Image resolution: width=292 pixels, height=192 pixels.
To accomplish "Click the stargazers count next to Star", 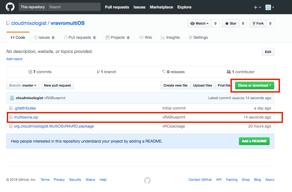I will [x=243, y=23].
